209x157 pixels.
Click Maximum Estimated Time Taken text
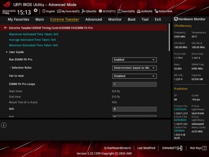(x=34, y=34)
